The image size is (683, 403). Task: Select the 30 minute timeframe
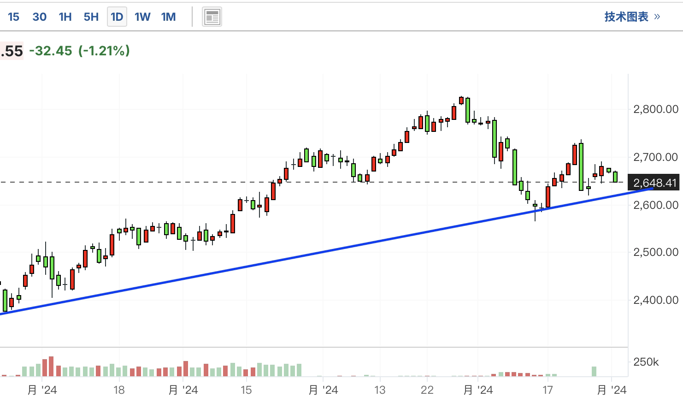[x=39, y=17]
